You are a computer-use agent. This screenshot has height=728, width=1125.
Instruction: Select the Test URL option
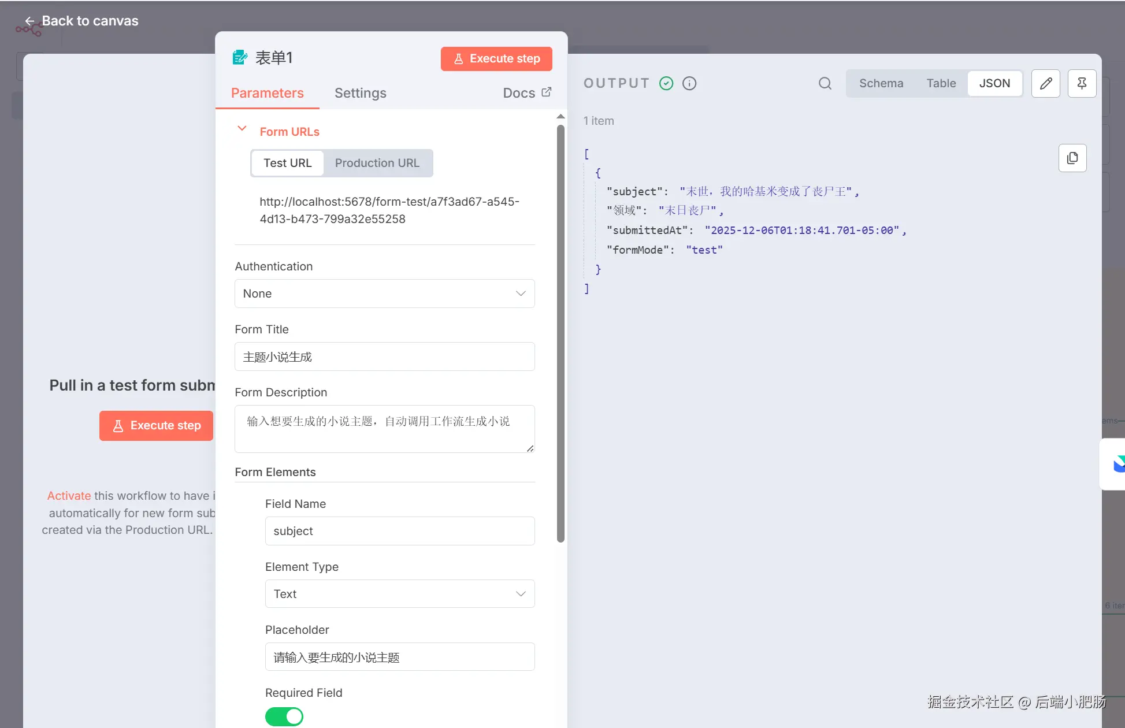(287, 163)
